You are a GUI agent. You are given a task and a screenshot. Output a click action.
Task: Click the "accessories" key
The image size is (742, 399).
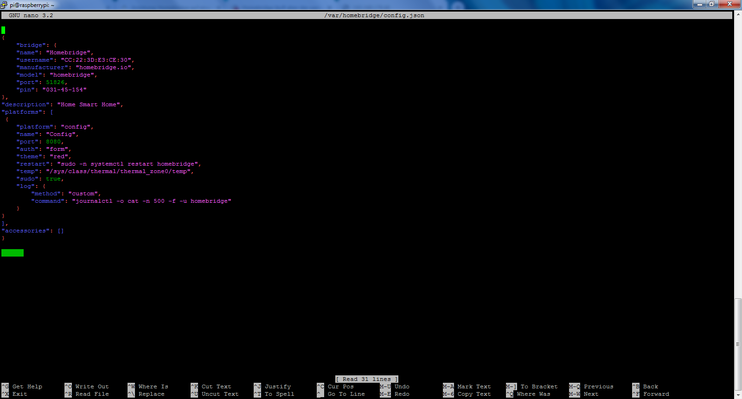26,231
